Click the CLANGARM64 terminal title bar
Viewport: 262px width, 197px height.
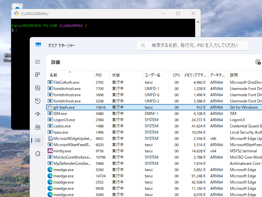[98, 13]
